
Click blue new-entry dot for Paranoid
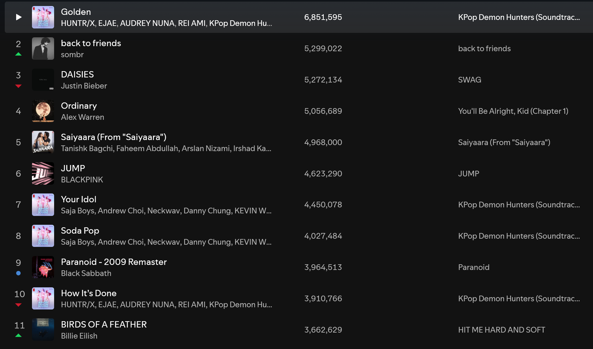coord(18,273)
